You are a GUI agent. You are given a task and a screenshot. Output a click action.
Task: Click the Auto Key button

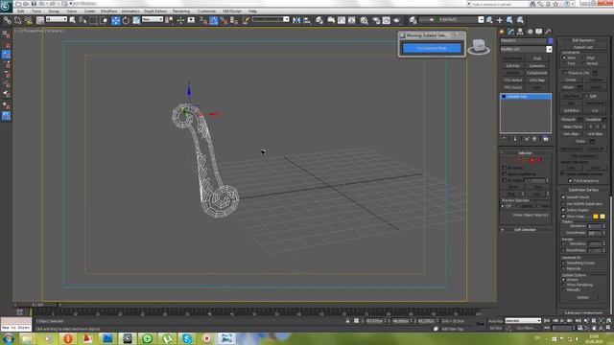pos(495,321)
